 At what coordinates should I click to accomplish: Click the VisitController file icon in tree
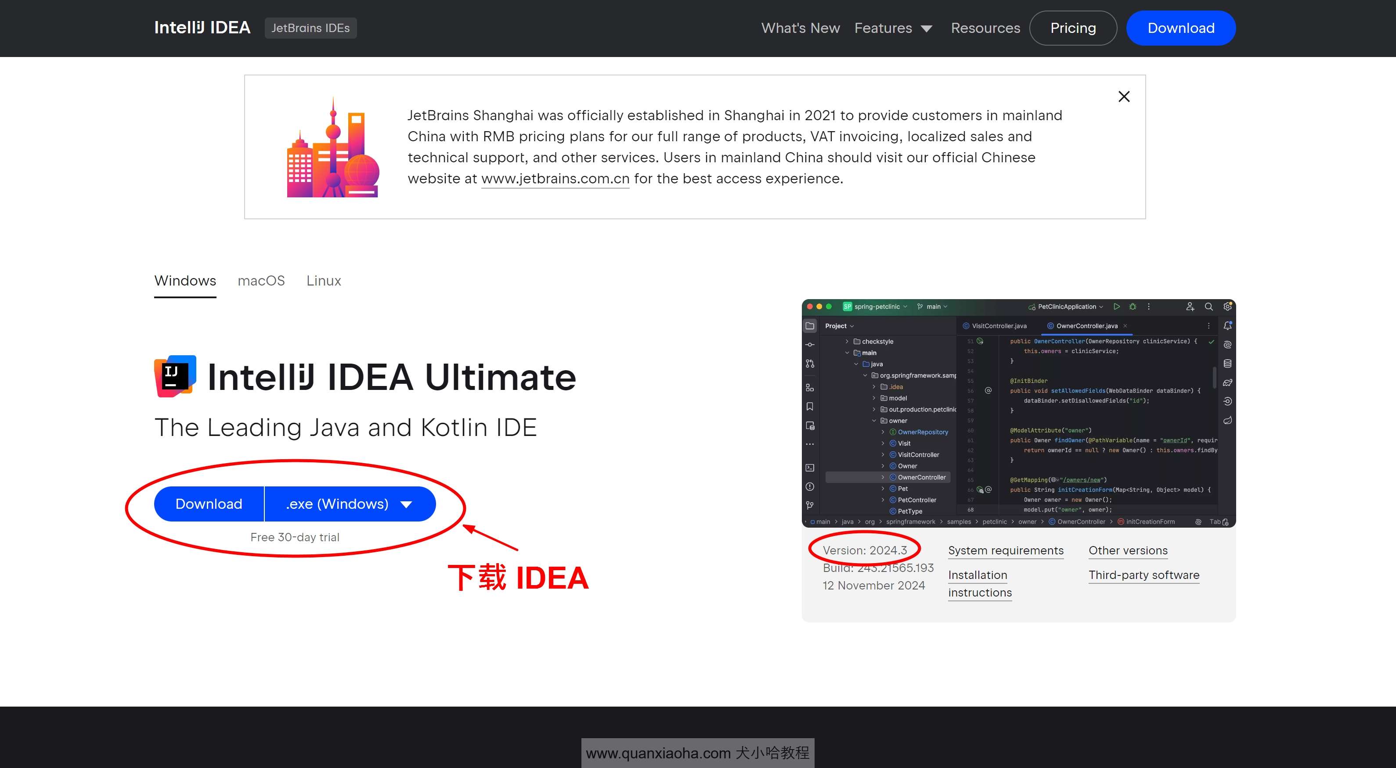894,455
